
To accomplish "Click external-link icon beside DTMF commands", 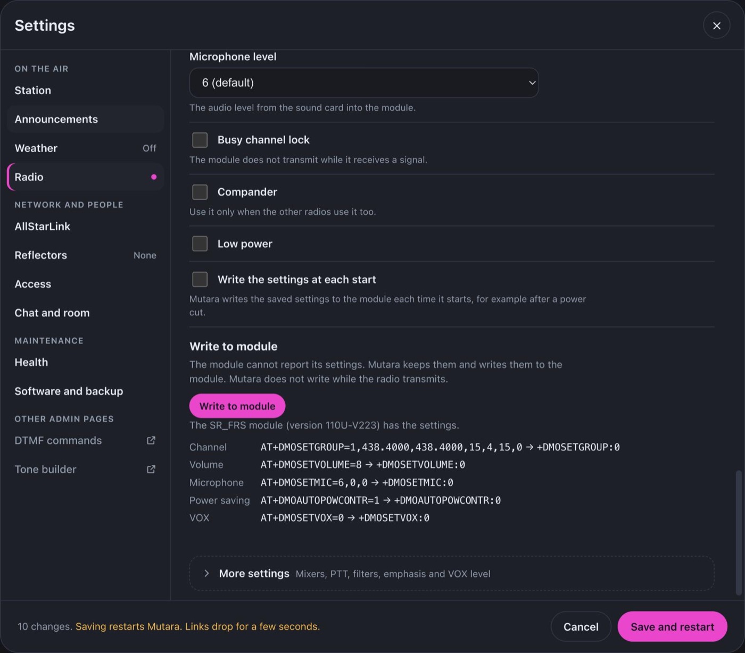I will (x=151, y=440).
